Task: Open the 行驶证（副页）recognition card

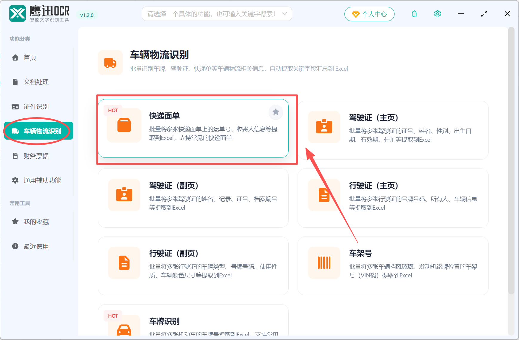Action: [193, 265]
